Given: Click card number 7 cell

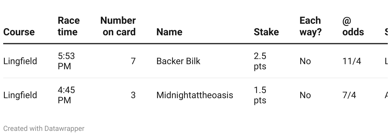Looking at the screenshot, I should (x=133, y=61).
